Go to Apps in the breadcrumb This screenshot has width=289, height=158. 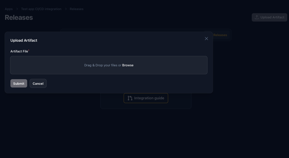pos(9,9)
